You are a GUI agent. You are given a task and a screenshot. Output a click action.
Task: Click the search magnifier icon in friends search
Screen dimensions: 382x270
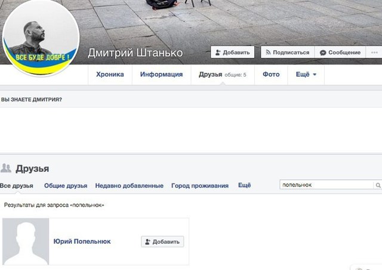coord(378,185)
